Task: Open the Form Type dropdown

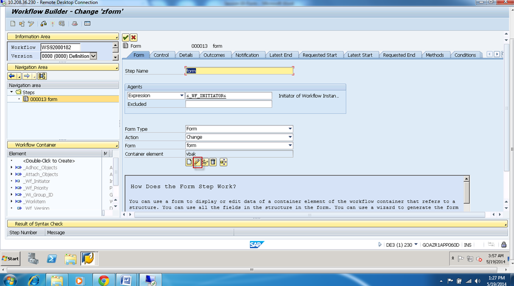Action: click(x=290, y=129)
